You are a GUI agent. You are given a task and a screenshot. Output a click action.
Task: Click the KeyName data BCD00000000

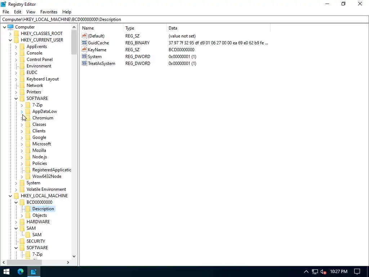[182, 50]
